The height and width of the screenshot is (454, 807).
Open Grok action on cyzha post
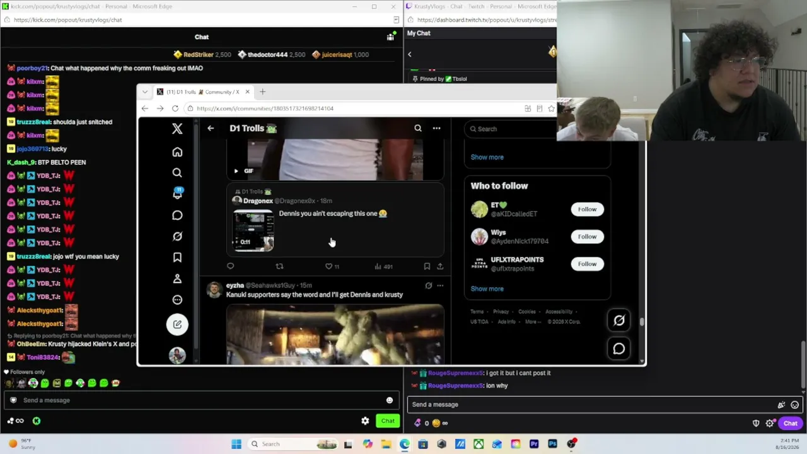429,286
